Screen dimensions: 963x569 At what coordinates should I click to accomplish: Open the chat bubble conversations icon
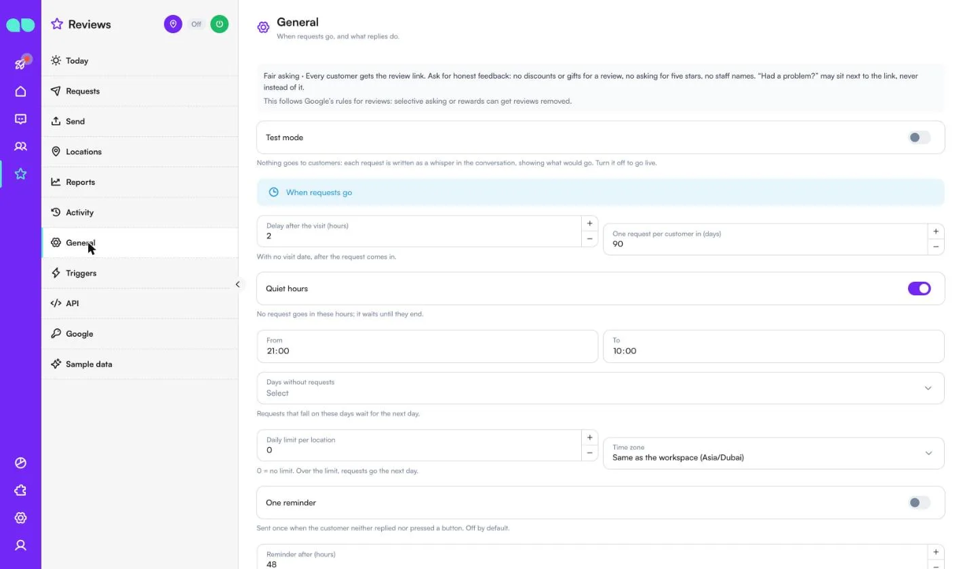click(20, 119)
